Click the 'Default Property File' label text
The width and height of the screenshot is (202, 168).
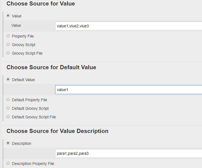(29, 100)
